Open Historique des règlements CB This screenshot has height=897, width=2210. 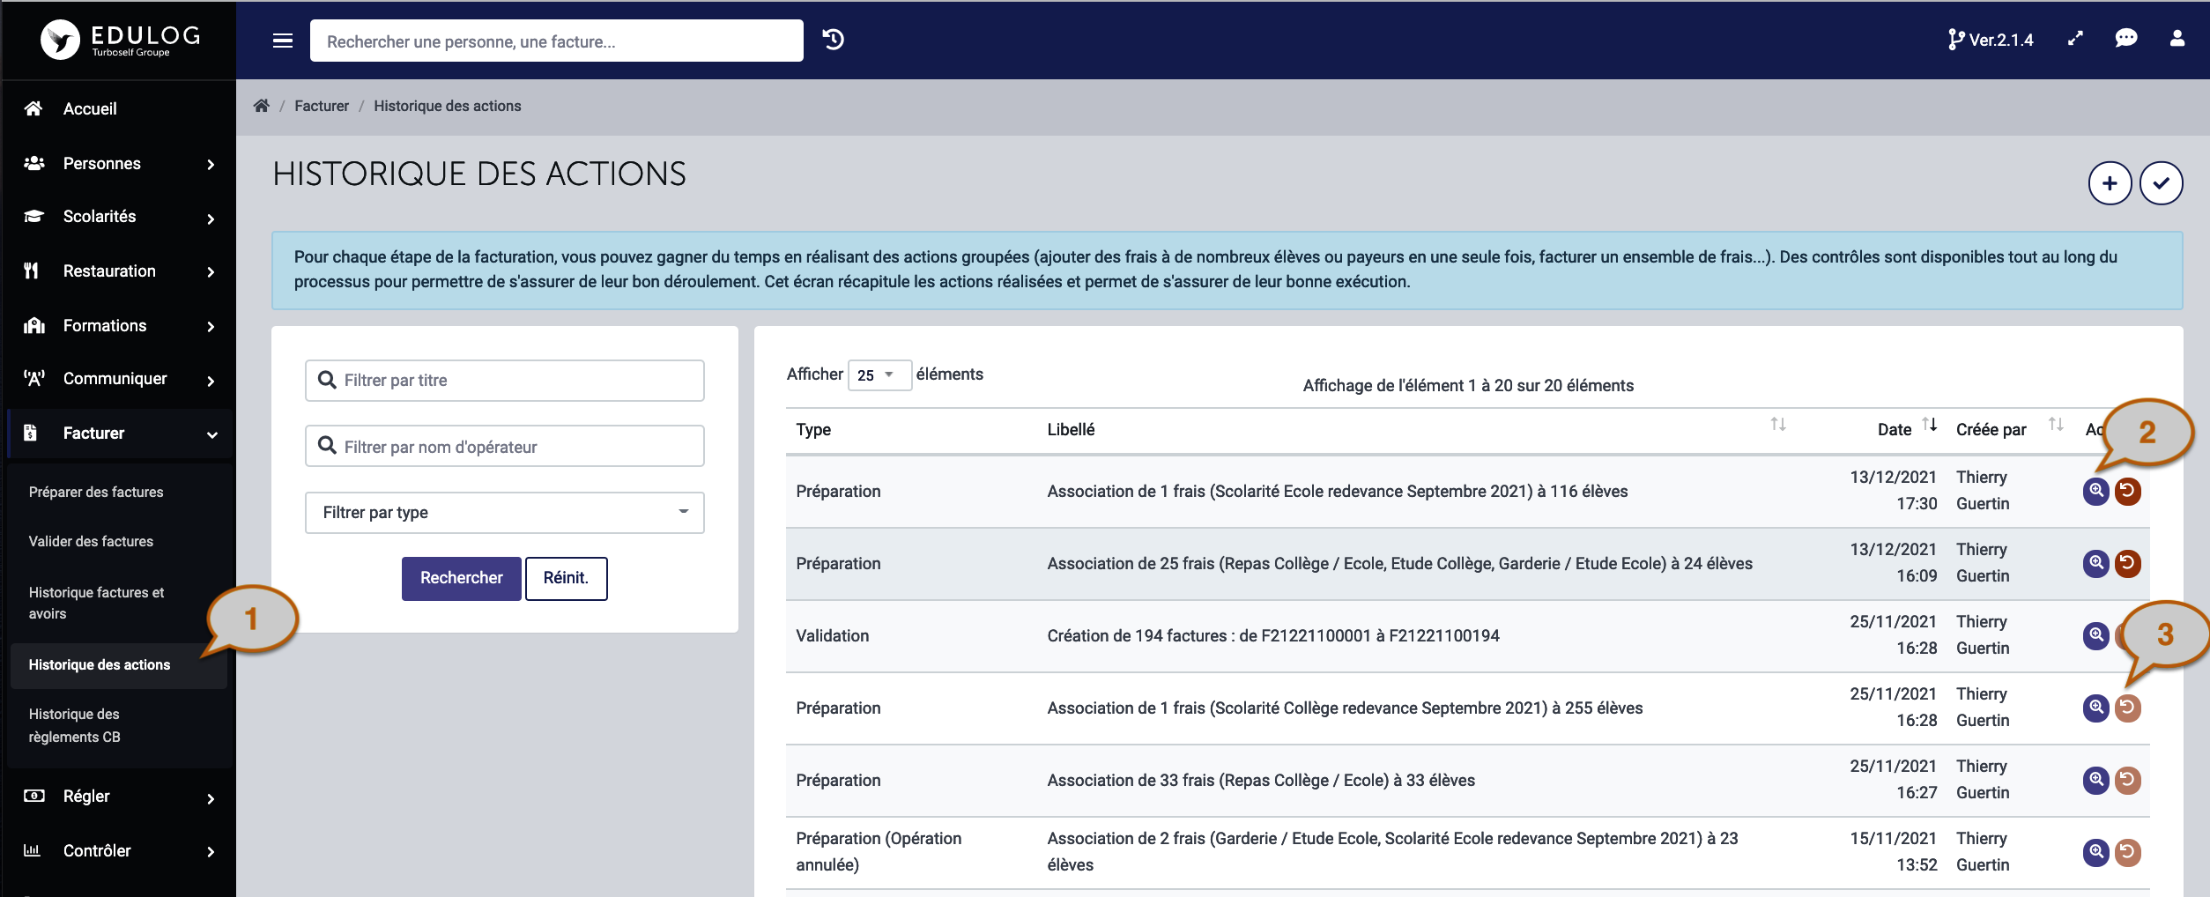point(75,725)
